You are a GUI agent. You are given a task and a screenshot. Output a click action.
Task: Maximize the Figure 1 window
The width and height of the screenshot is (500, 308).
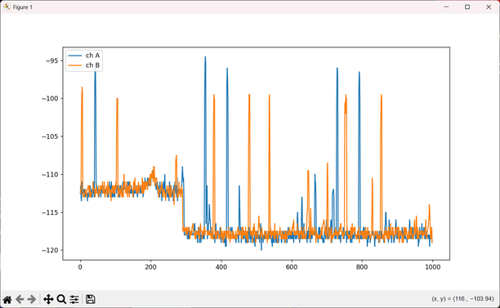click(467, 7)
